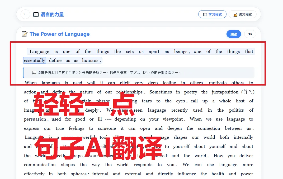The image size is (283, 179).
Task: Click the word 'define' after 'essentially'
Action: pyautogui.click(x=55, y=61)
